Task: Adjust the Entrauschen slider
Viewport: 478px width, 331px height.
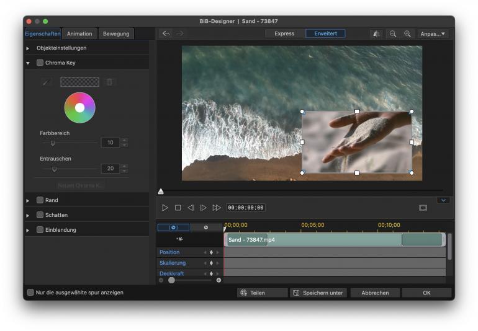Action: (54, 169)
